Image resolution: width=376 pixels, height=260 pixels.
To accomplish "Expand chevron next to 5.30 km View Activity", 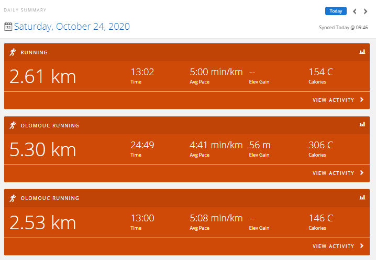I will pos(362,173).
